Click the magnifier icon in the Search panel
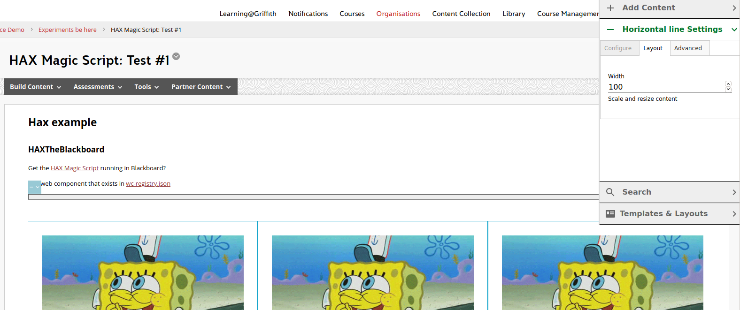Viewport: 740px width, 310px height. pos(610,192)
